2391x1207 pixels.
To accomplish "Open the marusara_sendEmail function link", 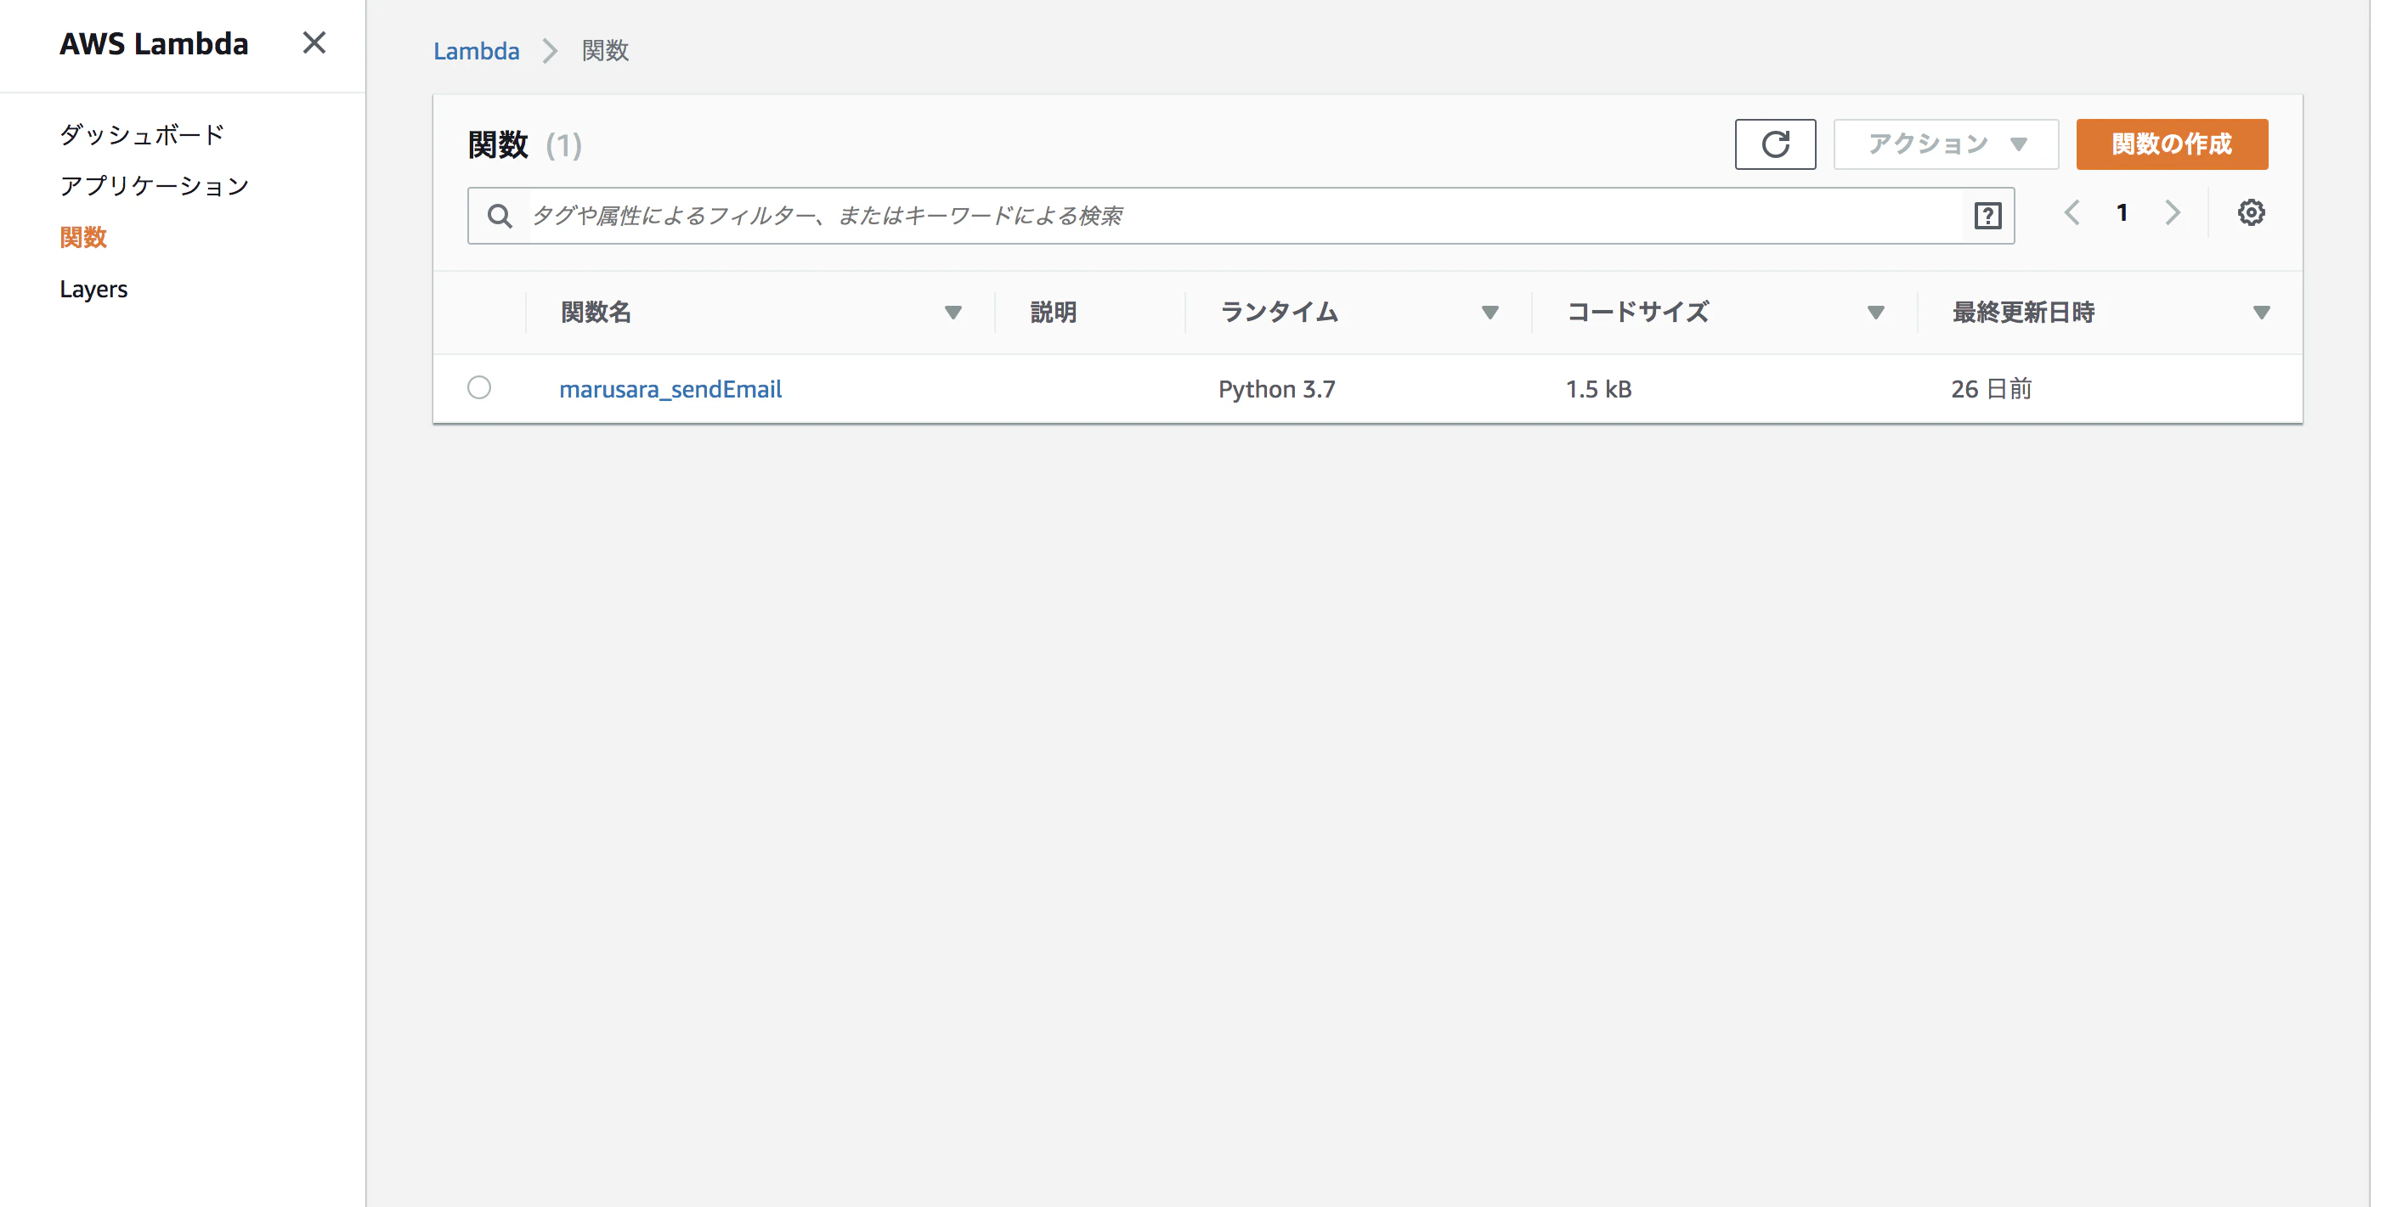I will (670, 389).
